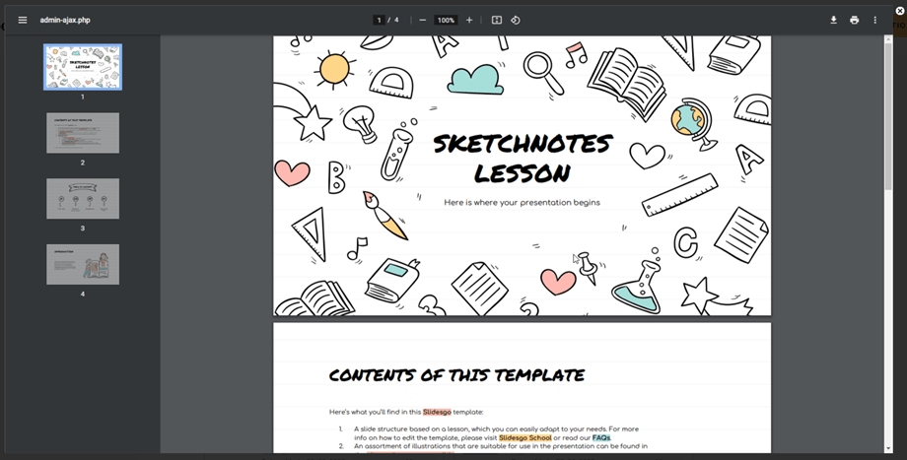Select the page 2 thumbnail
907x460 pixels.
point(83,133)
